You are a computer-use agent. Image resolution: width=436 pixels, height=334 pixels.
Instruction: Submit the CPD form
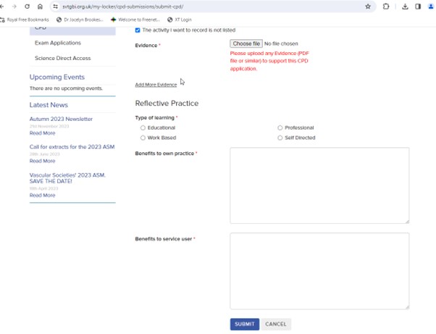pyautogui.click(x=244, y=324)
